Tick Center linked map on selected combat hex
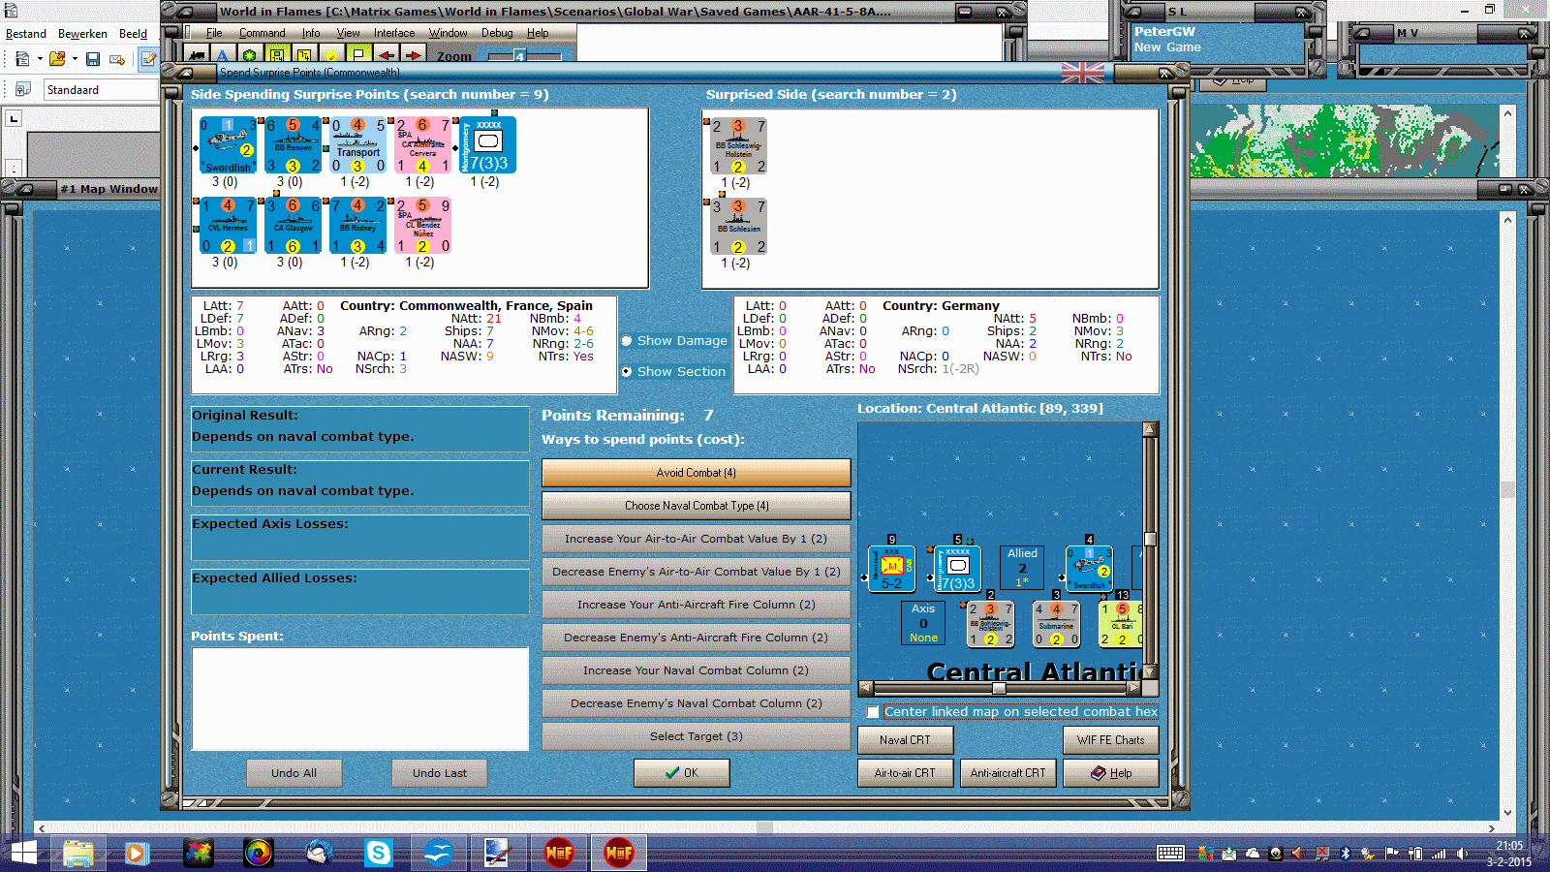This screenshot has width=1550, height=872. 873,712
